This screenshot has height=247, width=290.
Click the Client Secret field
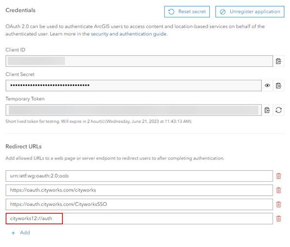[x=133, y=86]
